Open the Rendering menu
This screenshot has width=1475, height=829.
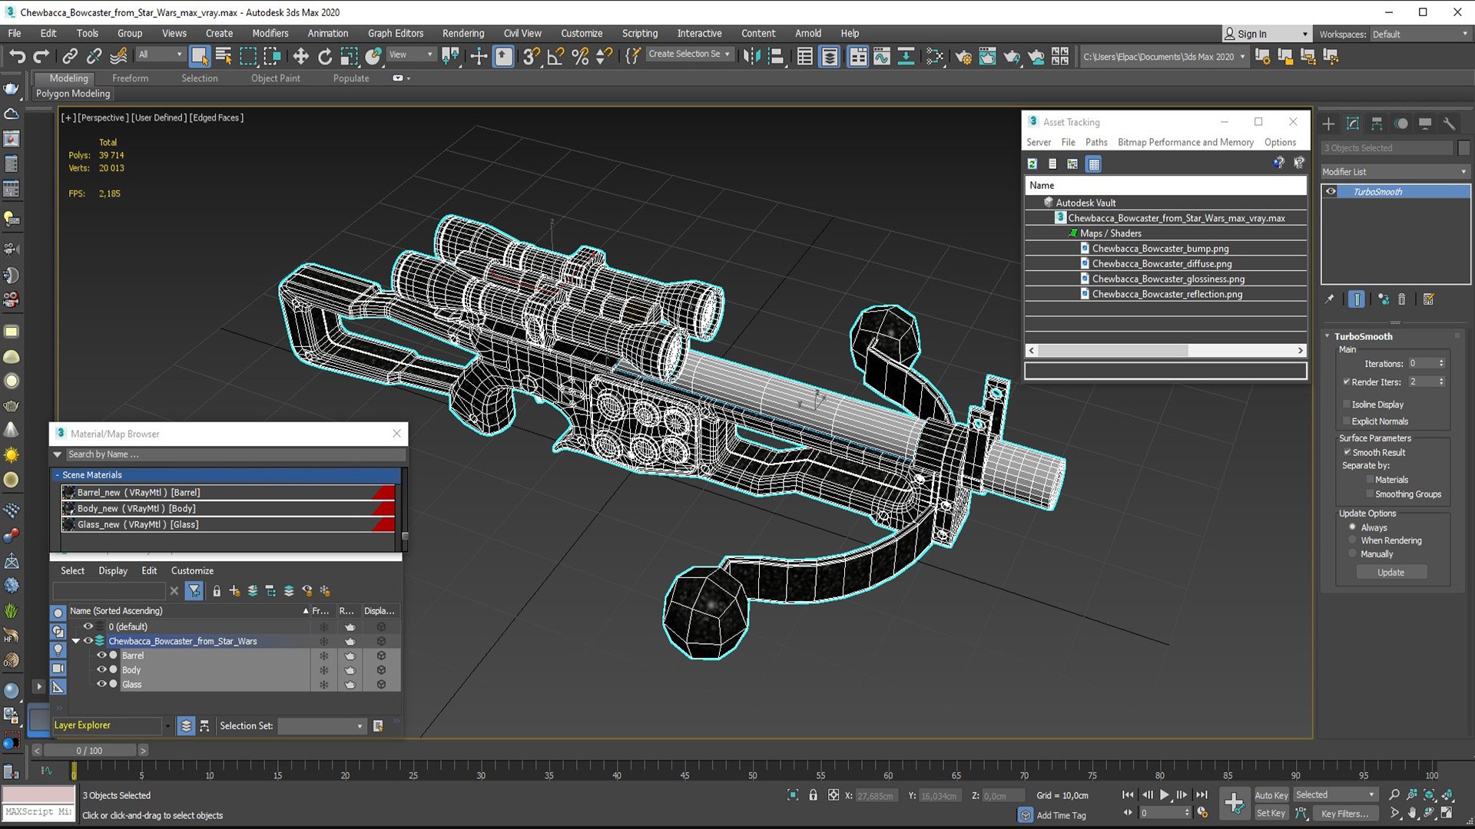[463, 34]
